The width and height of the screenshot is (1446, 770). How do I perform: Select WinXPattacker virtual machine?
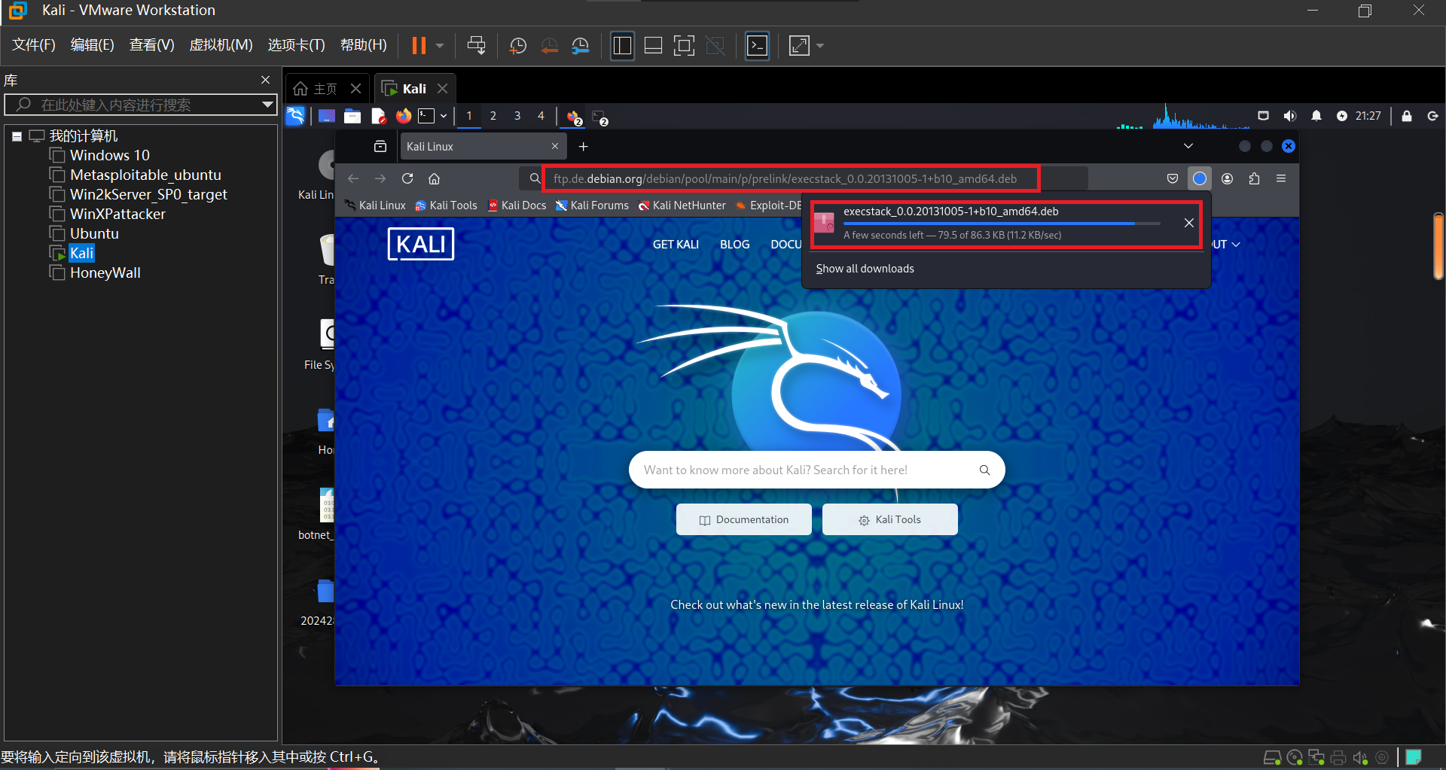pyautogui.click(x=117, y=215)
